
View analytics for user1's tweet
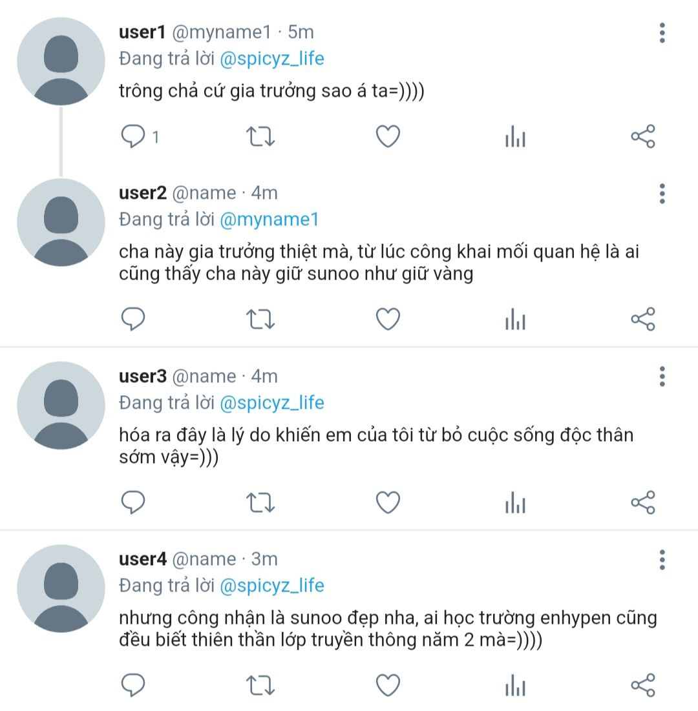pyautogui.click(x=515, y=136)
